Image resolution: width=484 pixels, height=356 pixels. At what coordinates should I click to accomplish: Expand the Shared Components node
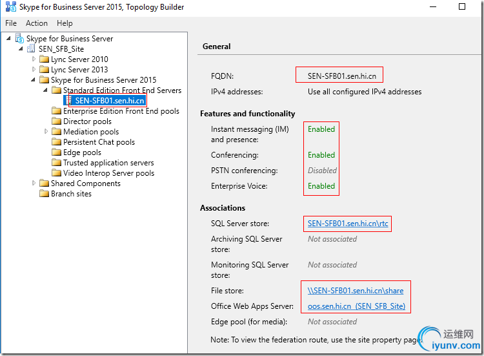pyautogui.click(x=34, y=183)
